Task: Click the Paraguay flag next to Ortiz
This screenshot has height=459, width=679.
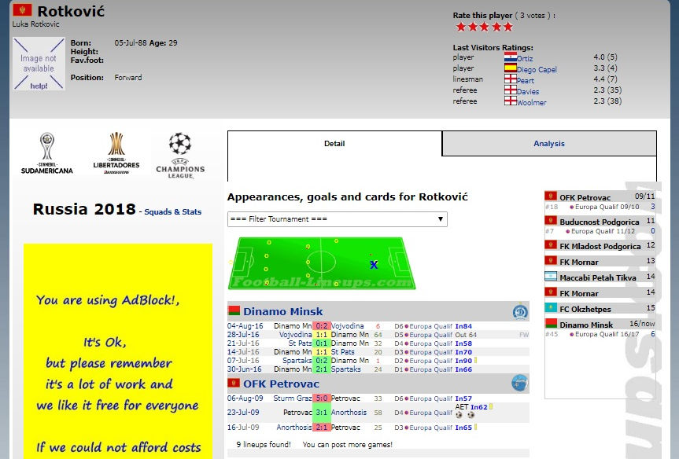Action: pyautogui.click(x=511, y=57)
